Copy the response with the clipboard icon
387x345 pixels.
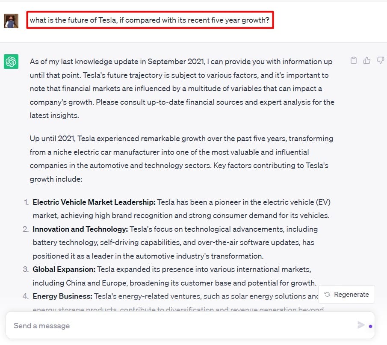(x=354, y=60)
